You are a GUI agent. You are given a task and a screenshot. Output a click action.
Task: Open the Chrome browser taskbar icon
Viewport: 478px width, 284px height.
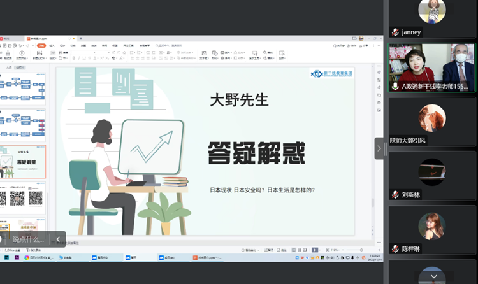click(27, 258)
